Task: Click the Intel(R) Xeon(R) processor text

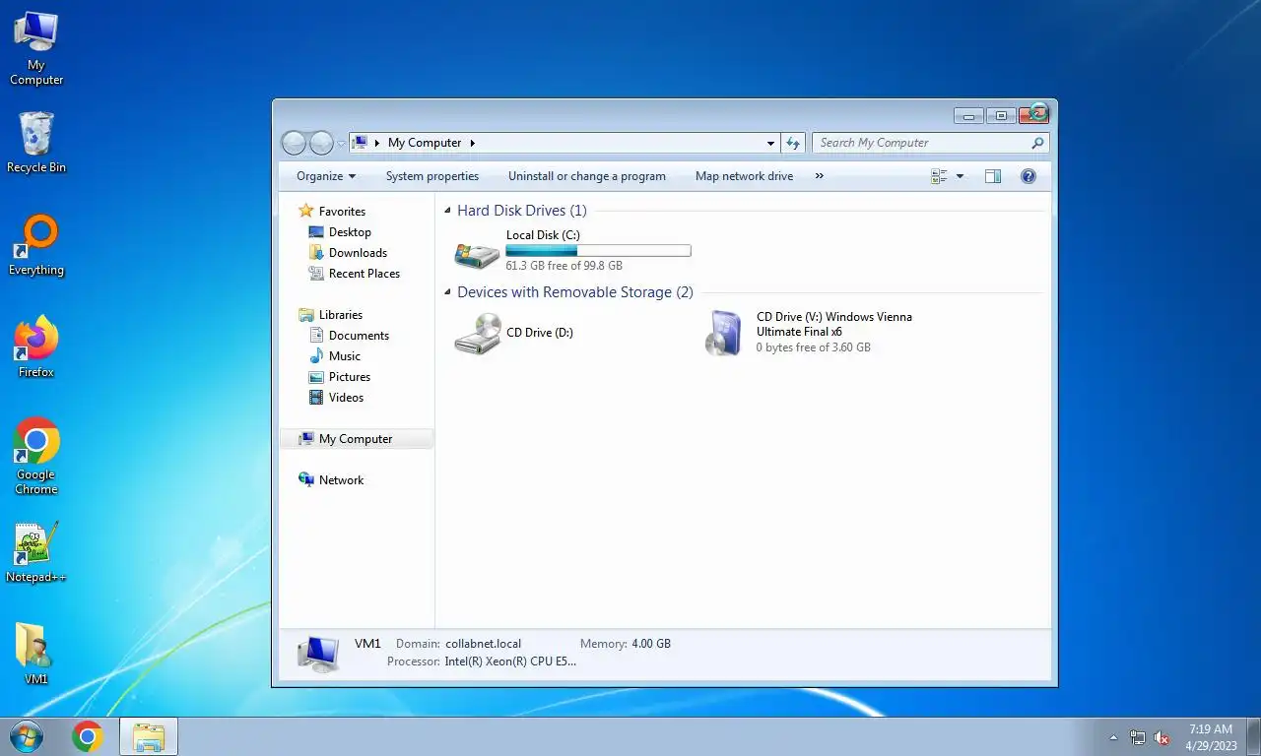Action: [510, 661]
